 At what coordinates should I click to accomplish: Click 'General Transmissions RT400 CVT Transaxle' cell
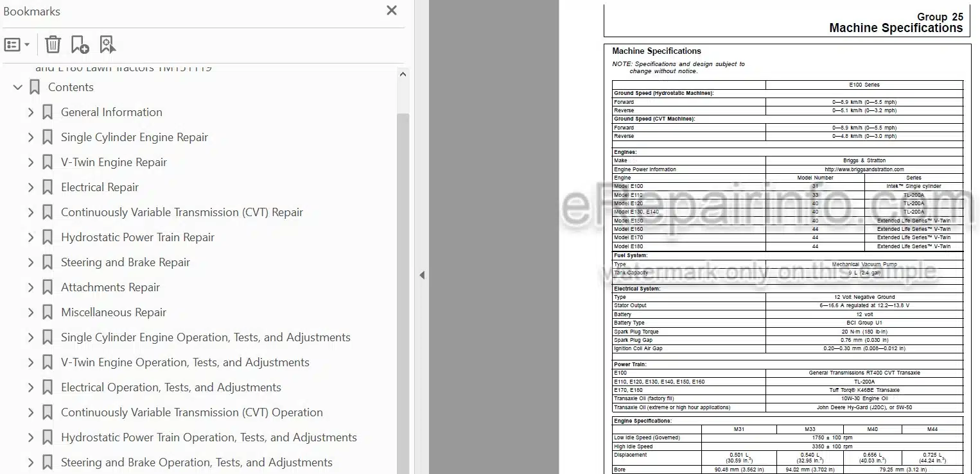pyautogui.click(x=864, y=373)
